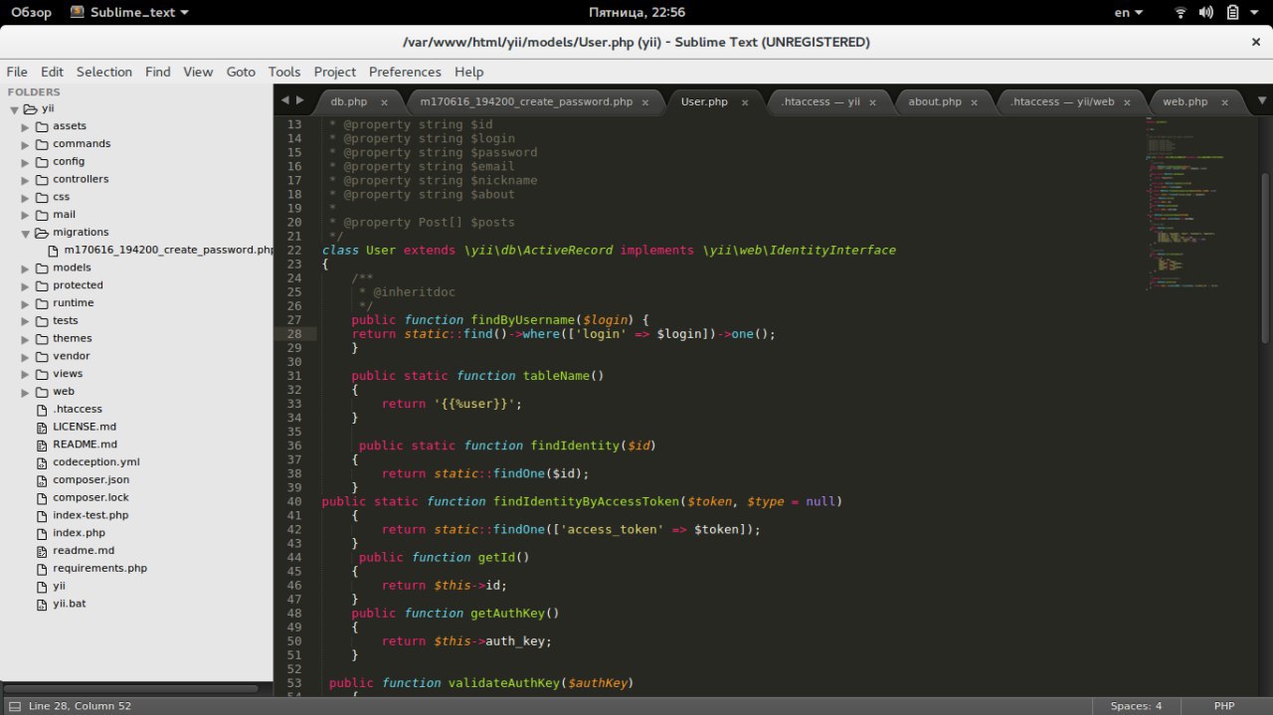Open the tab list dropdown arrow
Viewport: 1273px width, 715px height.
point(1262,100)
